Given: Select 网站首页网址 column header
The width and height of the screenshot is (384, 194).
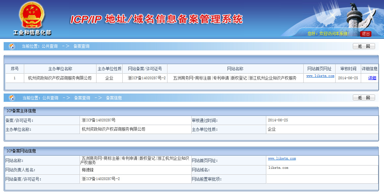Looking at the screenshot, I should [319, 69].
